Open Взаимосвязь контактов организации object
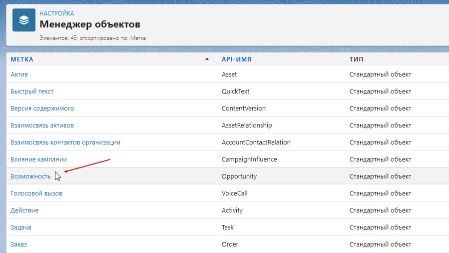The width and height of the screenshot is (449, 253). pos(65,142)
